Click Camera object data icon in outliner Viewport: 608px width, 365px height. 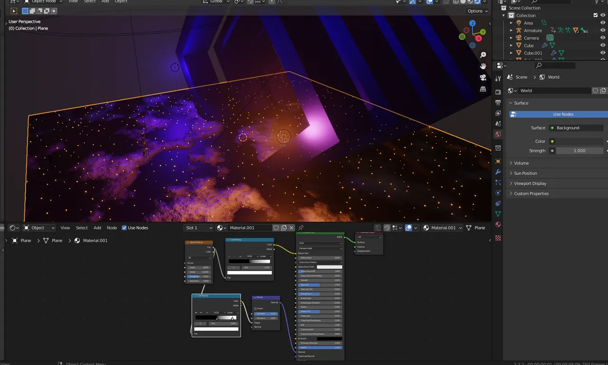(x=550, y=38)
